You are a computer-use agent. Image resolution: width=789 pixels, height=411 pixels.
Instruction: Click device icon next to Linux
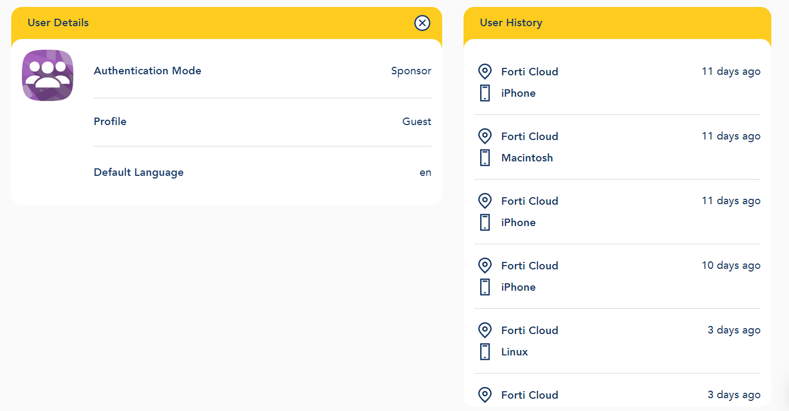(485, 352)
